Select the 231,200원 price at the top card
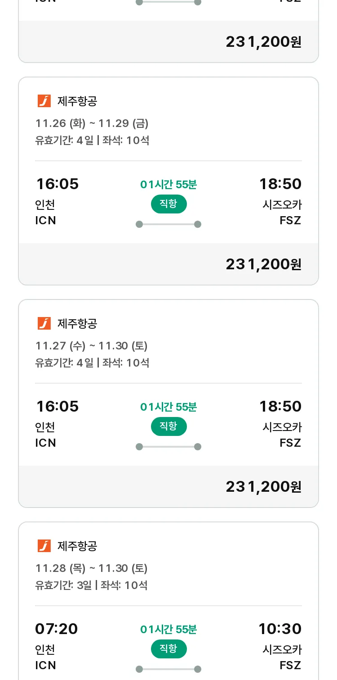Image resolution: width=337 pixels, height=680 pixels. pyautogui.click(x=263, y=42)
